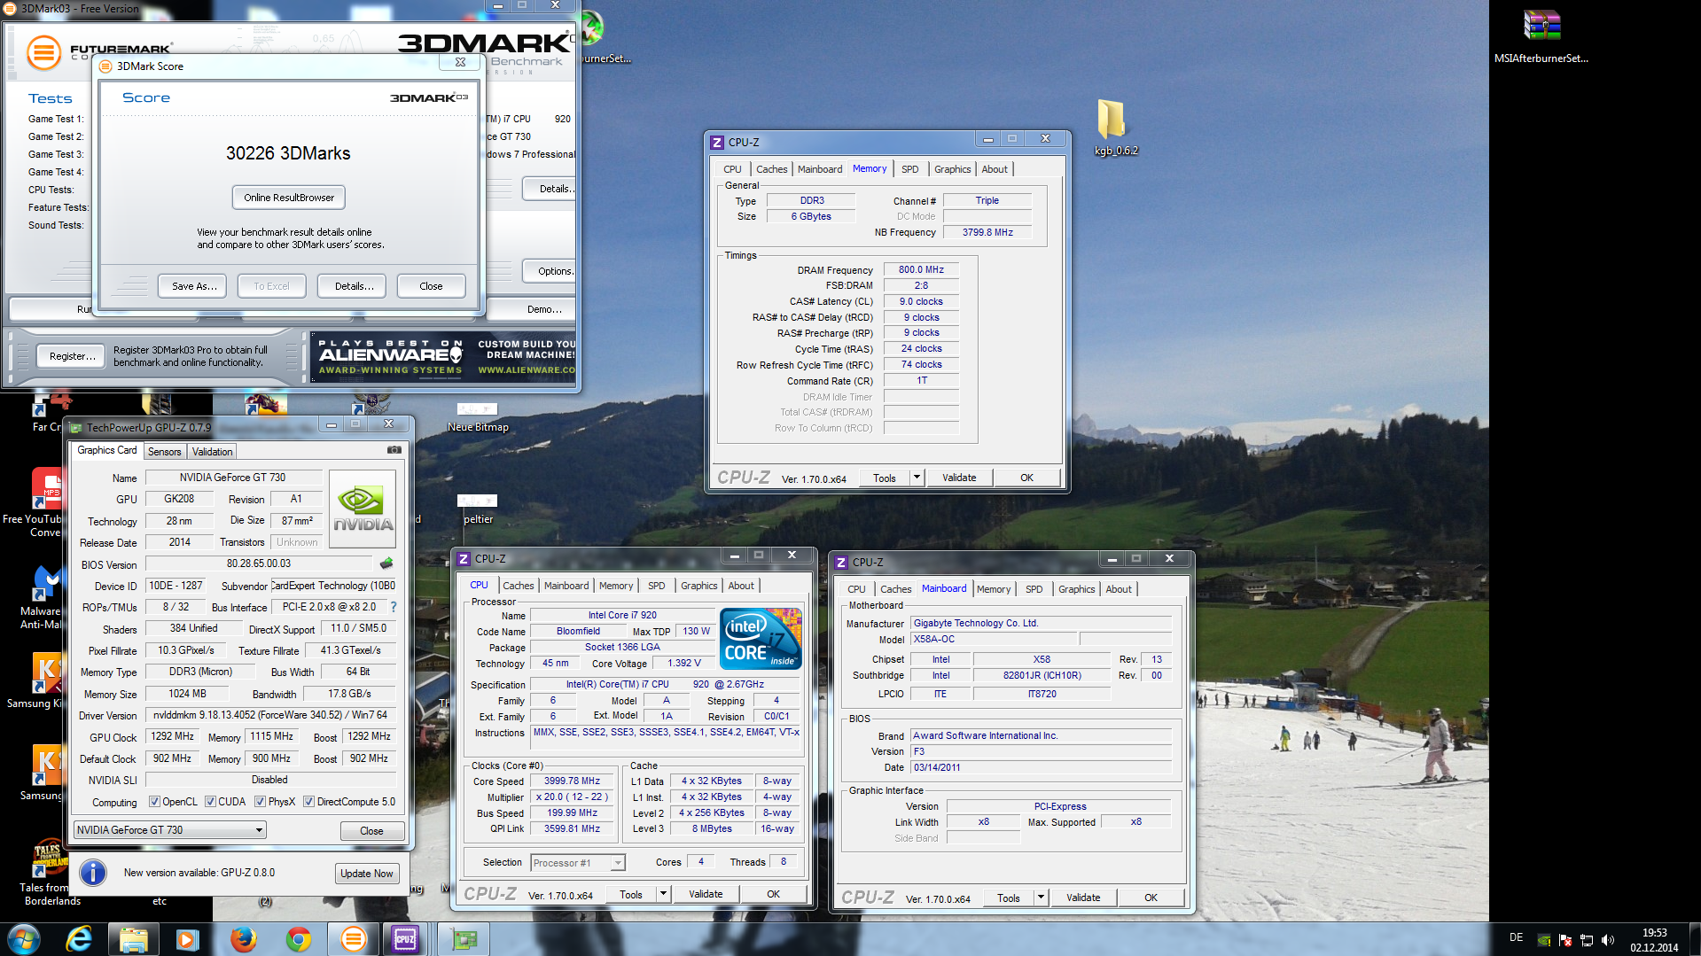Screen dimensions: 1701x956
Task: Launch Internet Explorer from taskbar
Action: point(79,939)
